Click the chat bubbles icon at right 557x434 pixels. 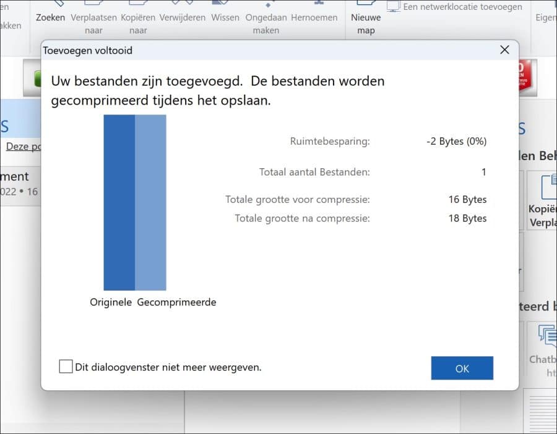pyautogui.click(x=548, y=335)
